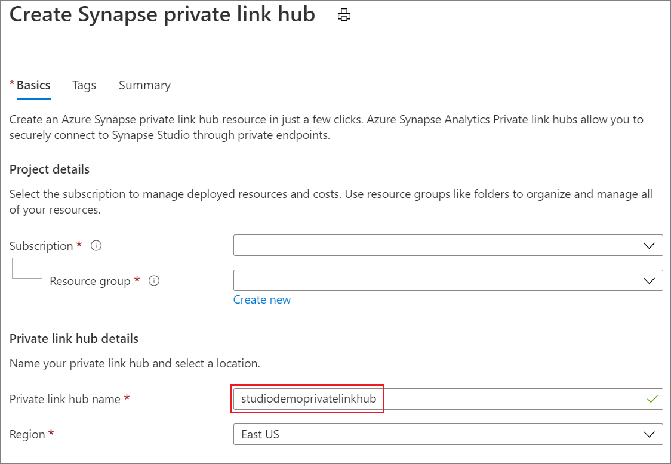Click the Subscription field label
Viewport: 671px width, 464px height.
coord(41,246)
